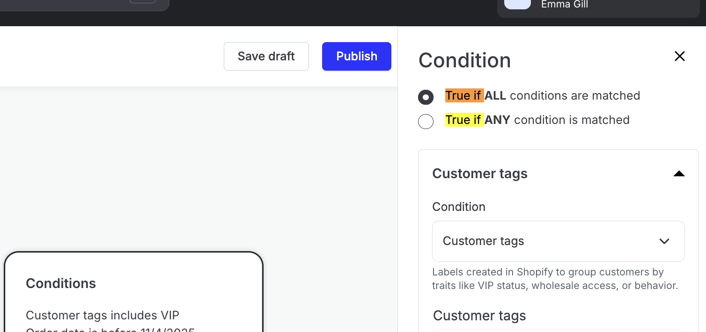Open the Customer tags condition combo box

click(x=558, y=241)
